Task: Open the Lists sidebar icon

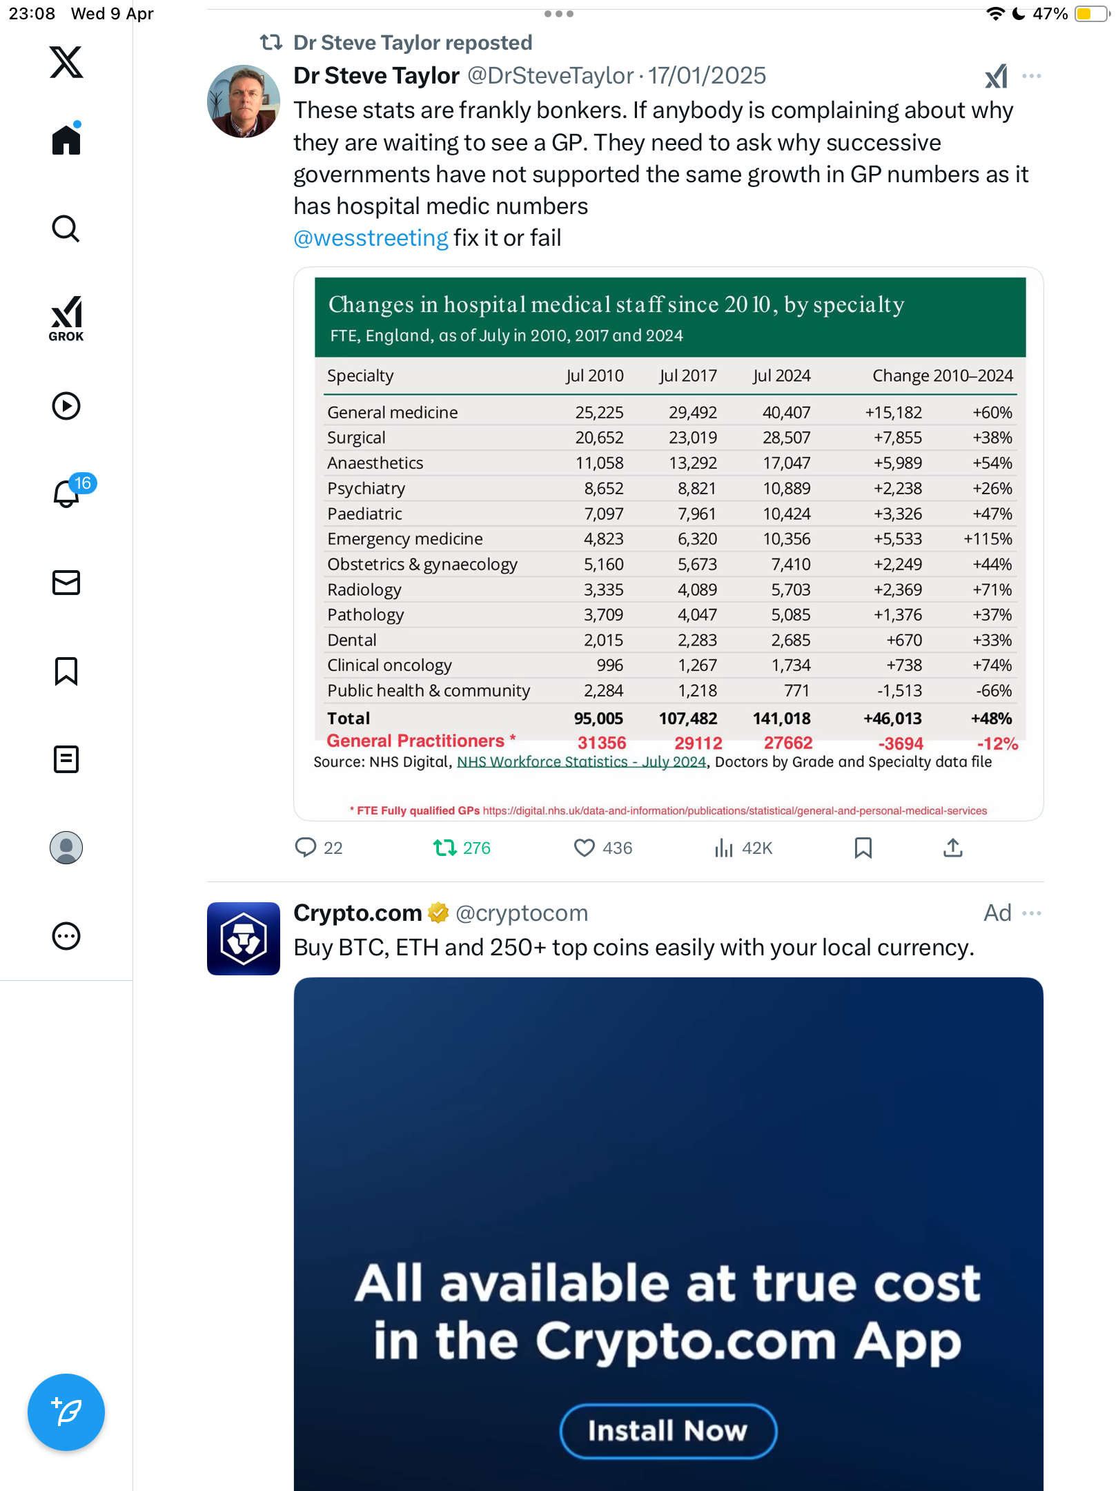Action: point(66,759)
